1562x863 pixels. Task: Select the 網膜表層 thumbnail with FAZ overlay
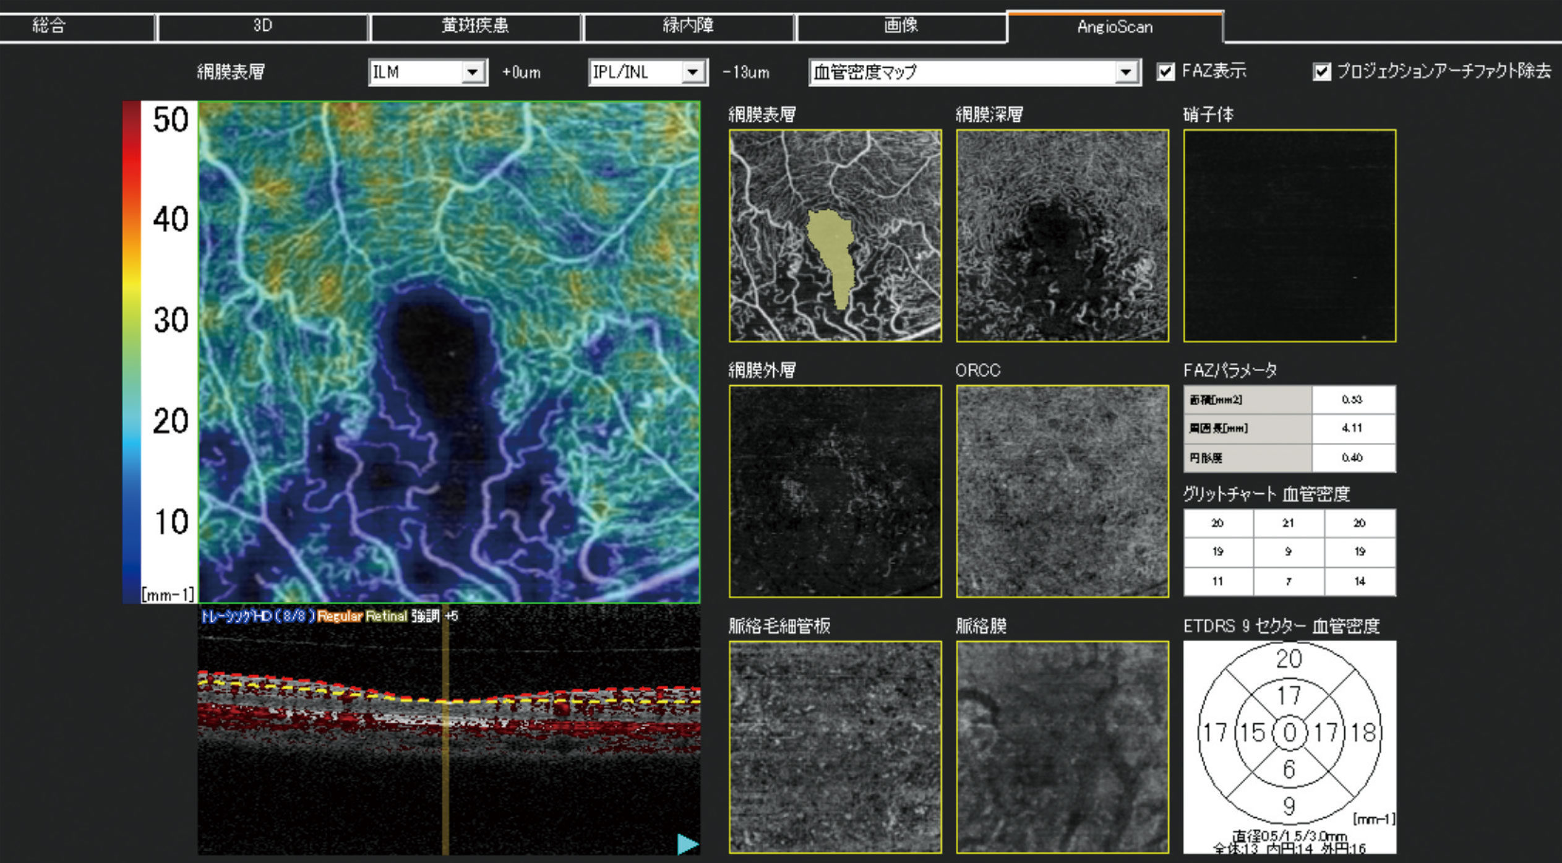(x=835, y=236)
